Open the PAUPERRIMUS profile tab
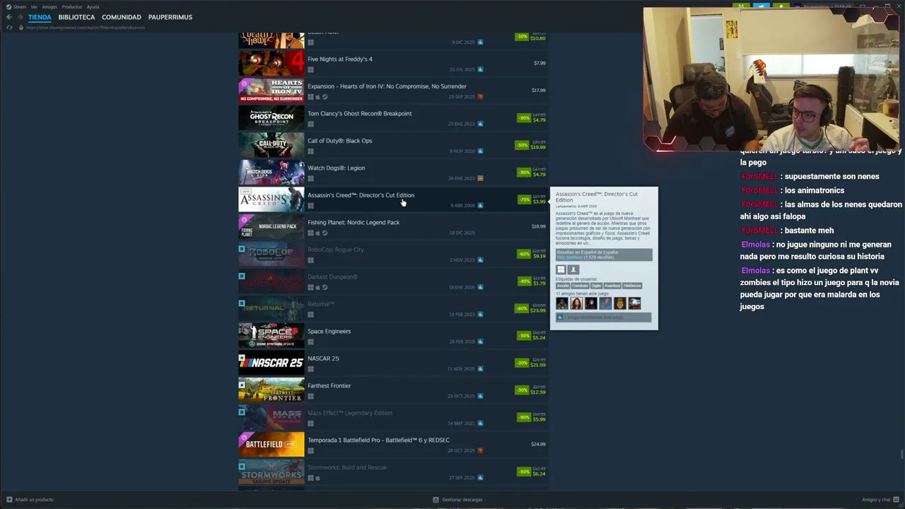 [170, 17]
